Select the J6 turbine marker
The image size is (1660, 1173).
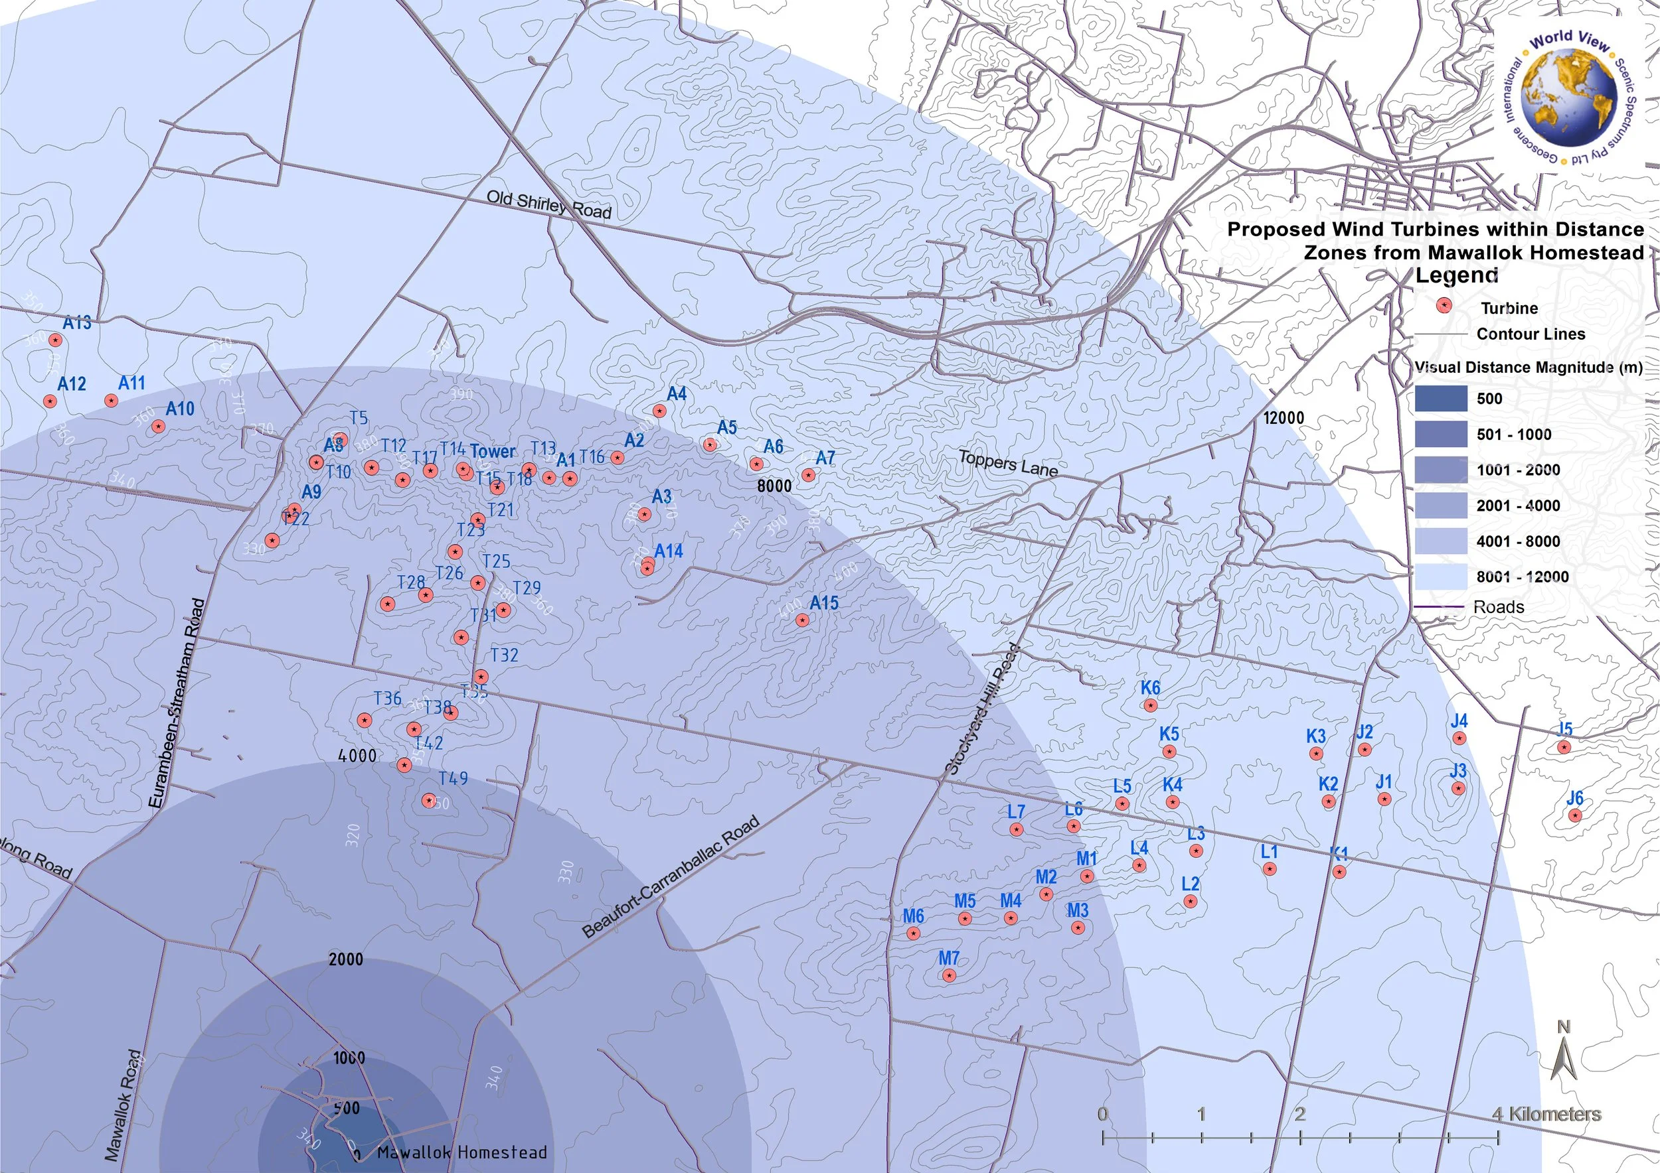(x=1576, y=815)
